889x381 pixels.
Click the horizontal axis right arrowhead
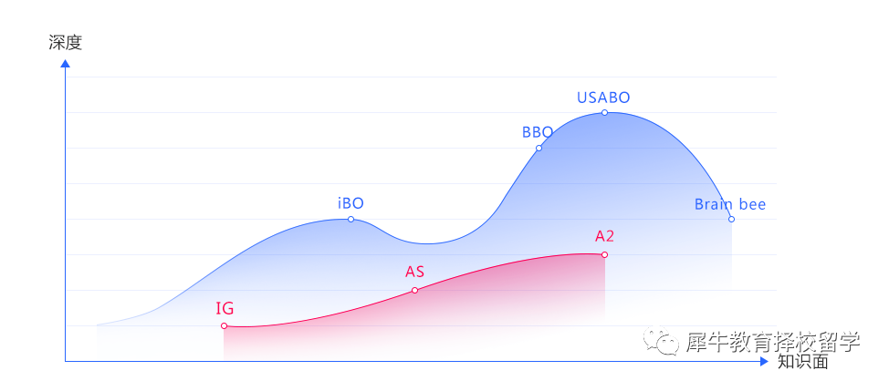point(764,361)
